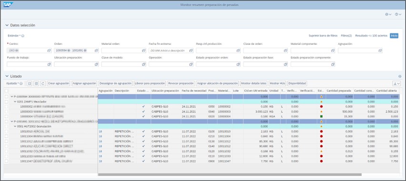
Task: Open value help for Ubicación preparación filter
Action: (96, 64)
